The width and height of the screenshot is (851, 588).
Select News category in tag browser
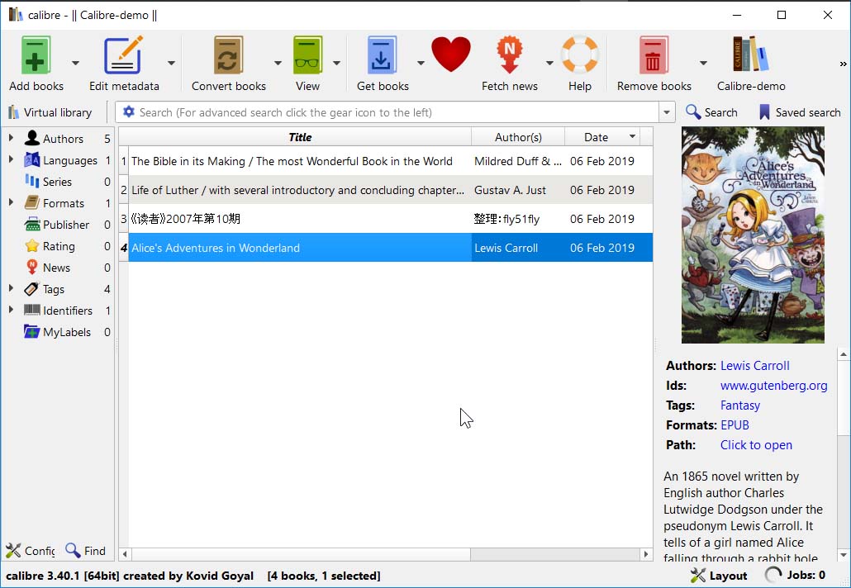click(56, 268)
